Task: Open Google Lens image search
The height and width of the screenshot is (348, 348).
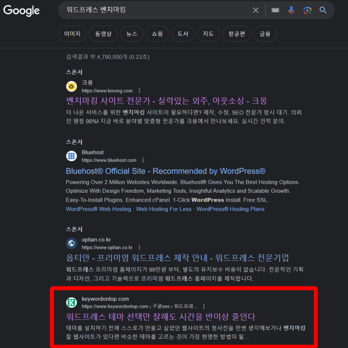Action: click(x=307, y=10)
